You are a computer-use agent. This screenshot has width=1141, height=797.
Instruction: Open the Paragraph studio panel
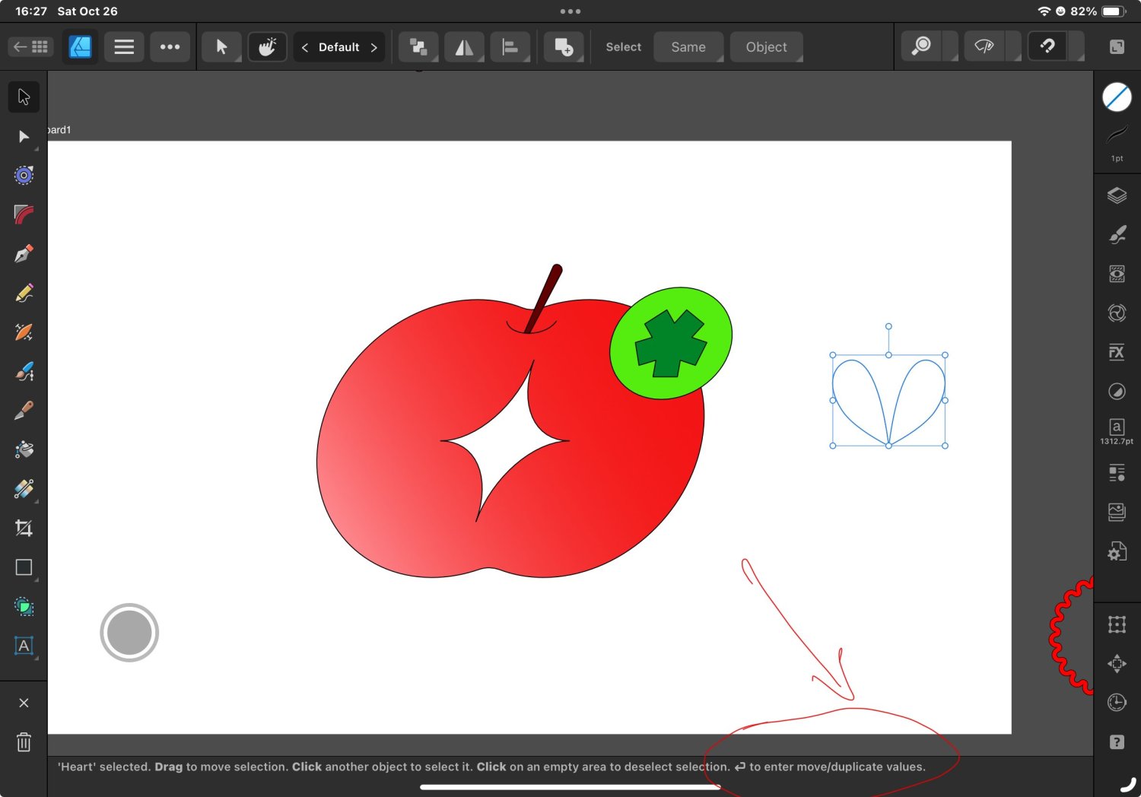coord(1117,473)
